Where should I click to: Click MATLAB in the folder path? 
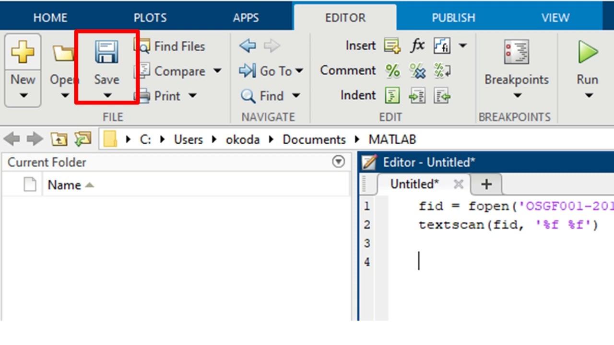click(x=392, y=139)
